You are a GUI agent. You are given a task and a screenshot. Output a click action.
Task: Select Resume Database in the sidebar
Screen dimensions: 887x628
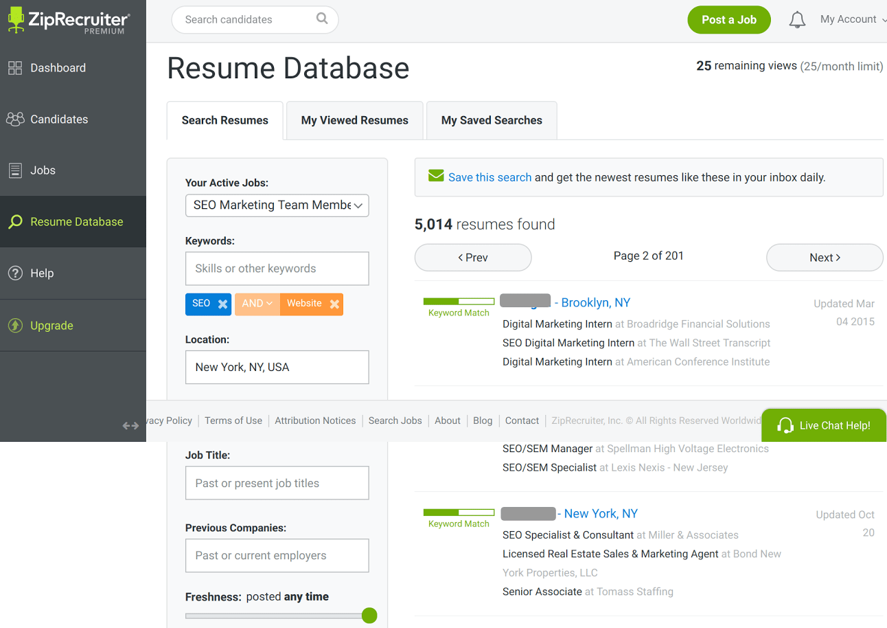73,222
